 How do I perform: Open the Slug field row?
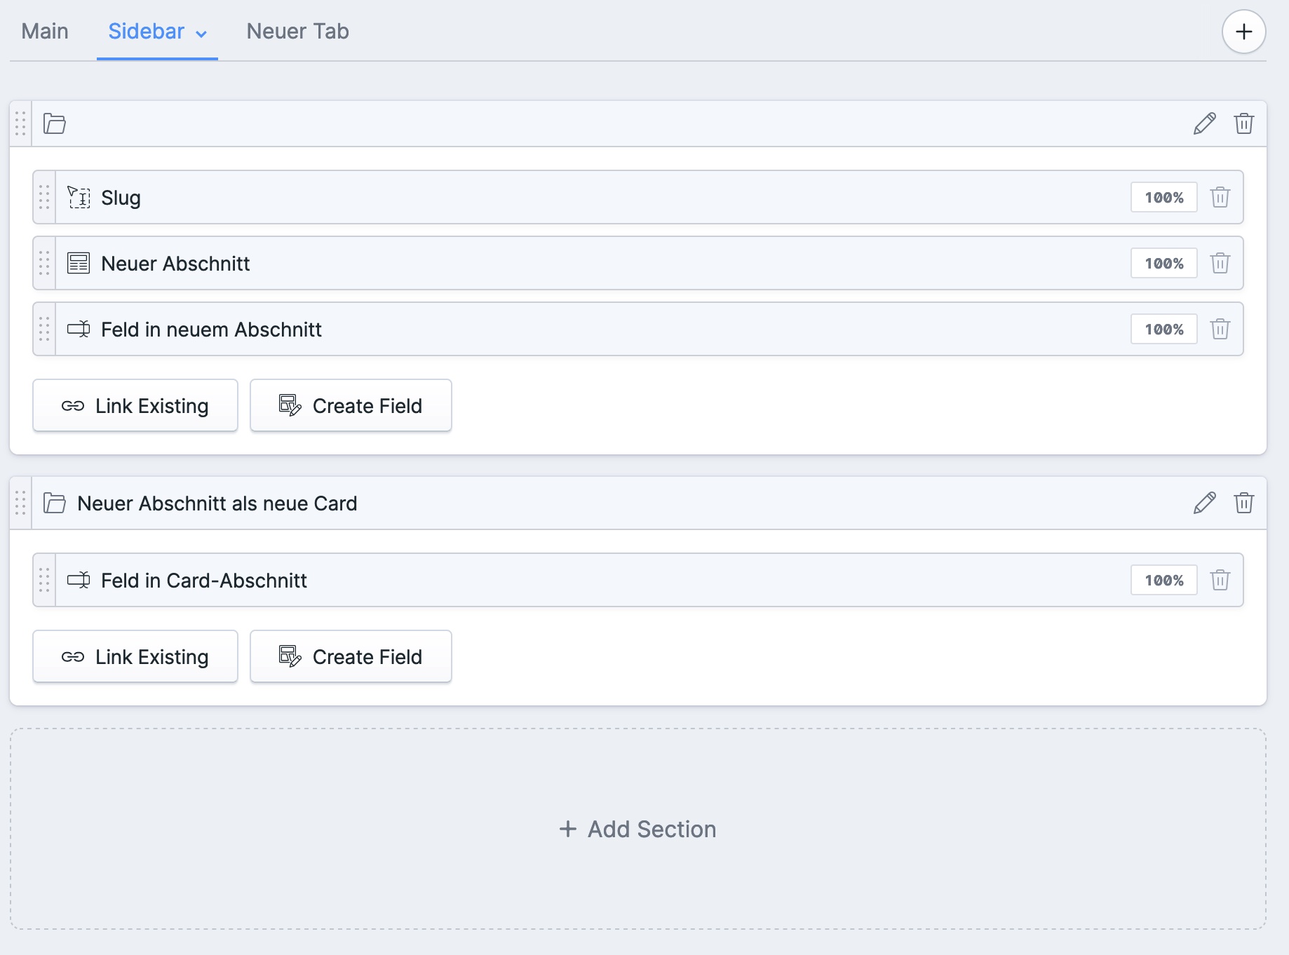click(x=638, y=197)
